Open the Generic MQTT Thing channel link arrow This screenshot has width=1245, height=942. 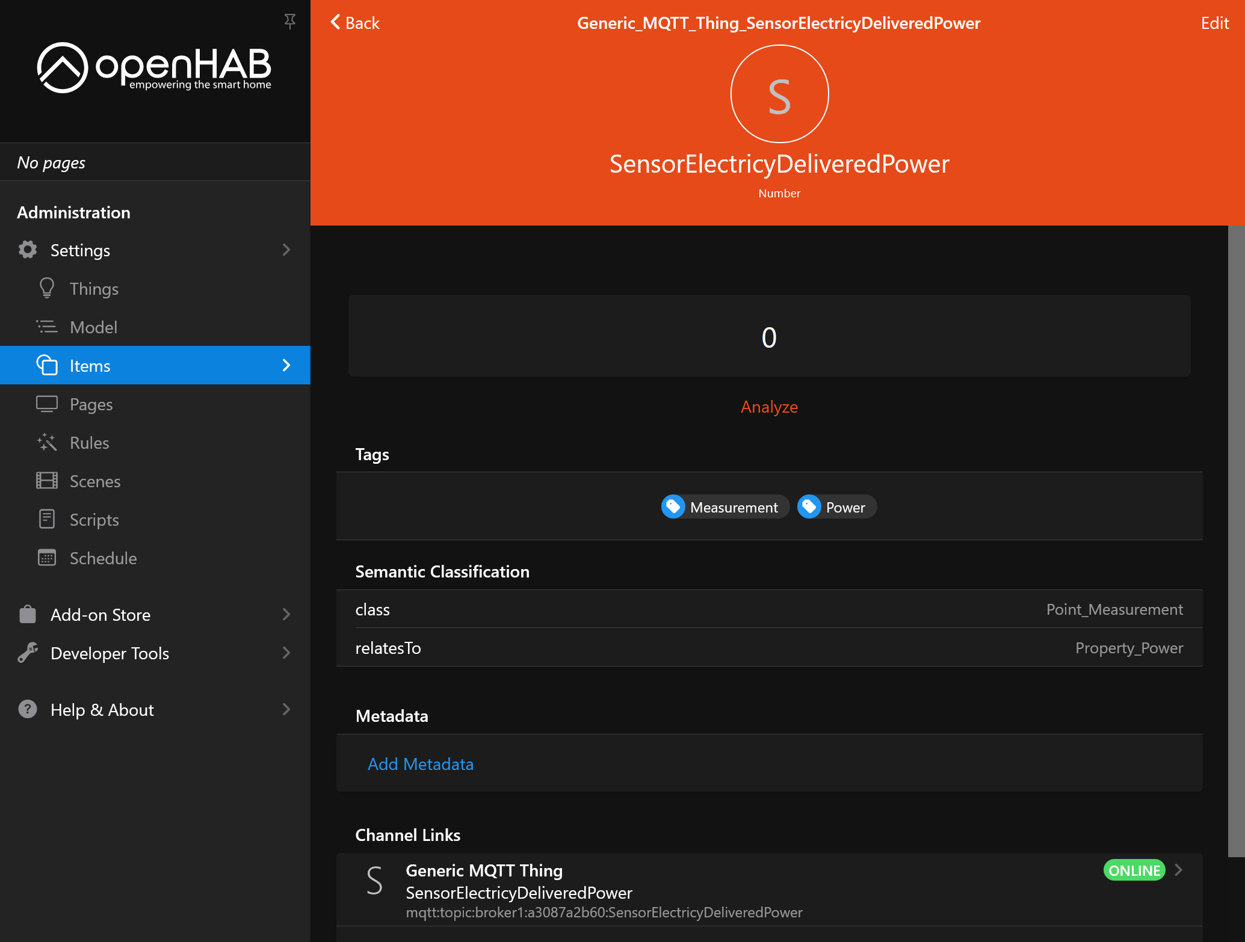point(1178,870)
